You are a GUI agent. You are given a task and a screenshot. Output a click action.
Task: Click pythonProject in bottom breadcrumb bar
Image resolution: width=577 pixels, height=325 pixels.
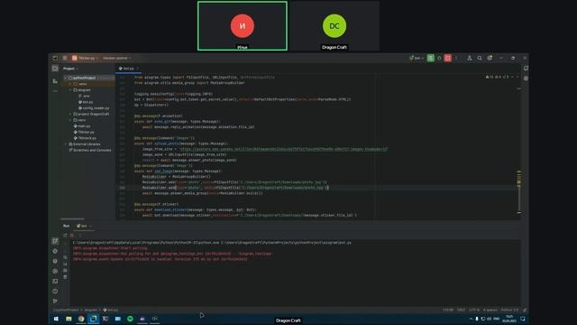66,310
